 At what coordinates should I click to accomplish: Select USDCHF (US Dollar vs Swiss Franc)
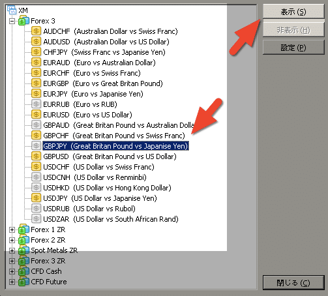tap(98, 167)
